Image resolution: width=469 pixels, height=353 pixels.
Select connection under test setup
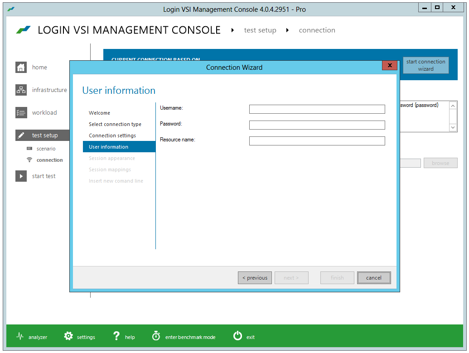pos(50,160)
